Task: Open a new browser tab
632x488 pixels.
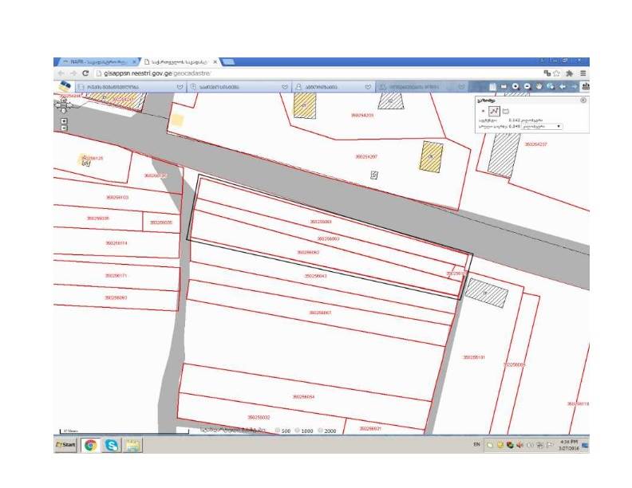Action: coord(228,61)
